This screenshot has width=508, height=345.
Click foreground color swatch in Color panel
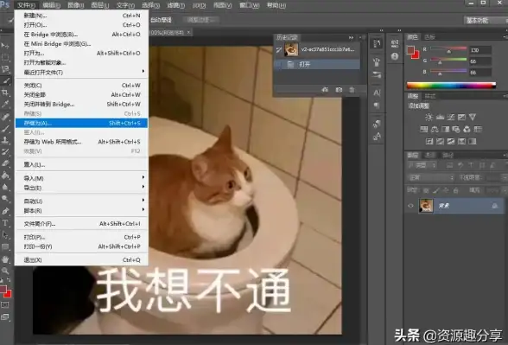411,50
